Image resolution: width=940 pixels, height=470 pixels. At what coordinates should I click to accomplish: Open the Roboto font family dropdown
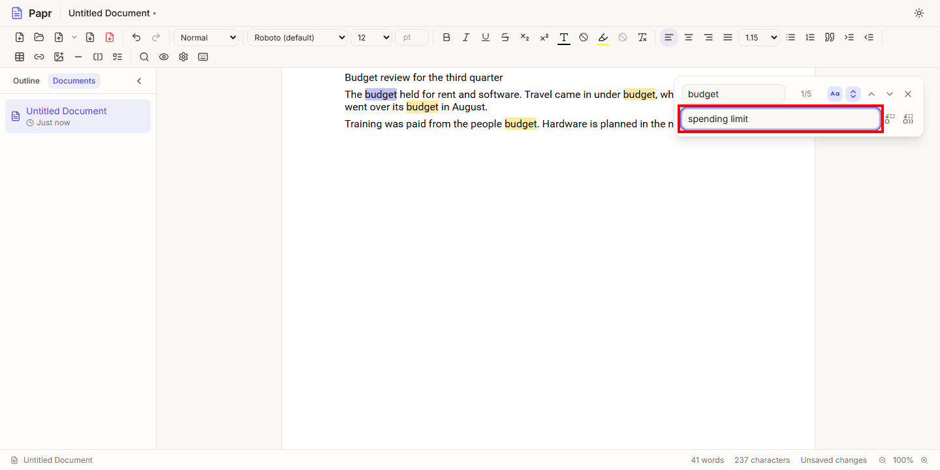(x=298, y=37)
